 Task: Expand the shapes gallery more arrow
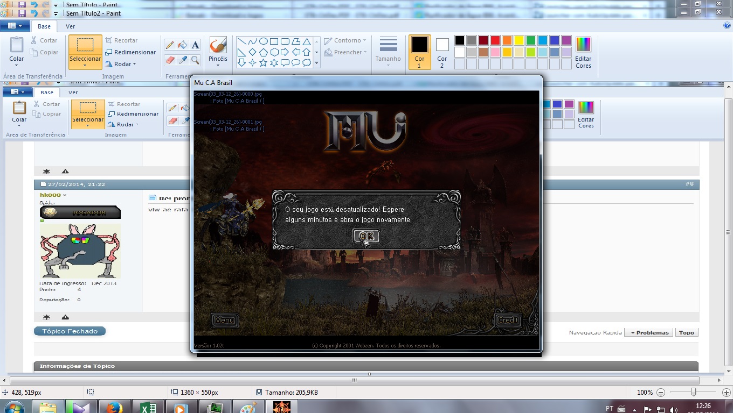(316, 63)
